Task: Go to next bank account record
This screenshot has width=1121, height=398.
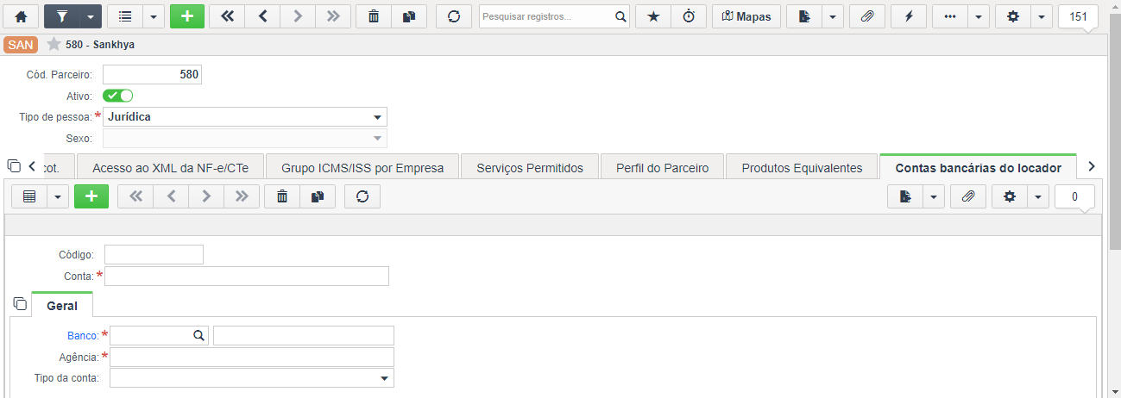Action: click(205, 196)
